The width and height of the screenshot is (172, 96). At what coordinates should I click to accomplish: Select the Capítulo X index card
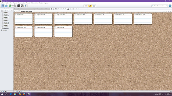(x=63, y=31)
